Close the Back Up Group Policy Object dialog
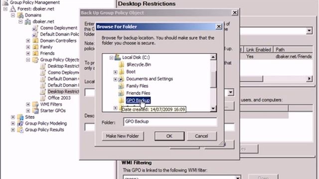 (235, 12)
